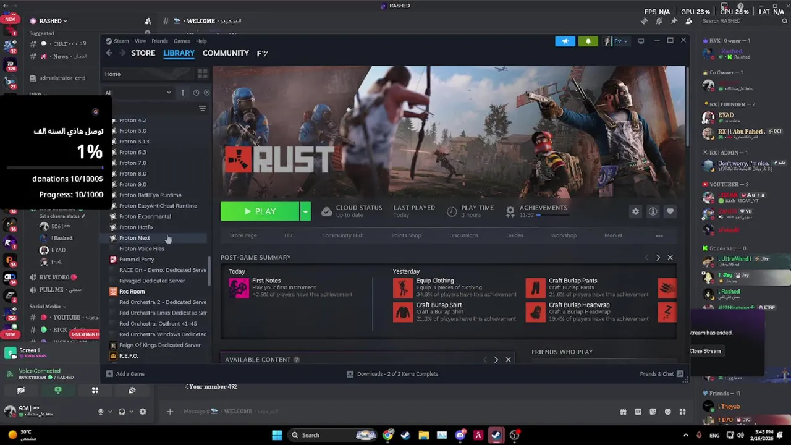Switch library to grid collections view

(202, 74)
